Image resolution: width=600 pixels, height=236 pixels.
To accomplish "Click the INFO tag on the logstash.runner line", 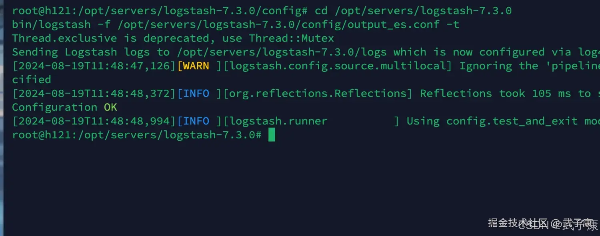I will [x=196, y=121].
